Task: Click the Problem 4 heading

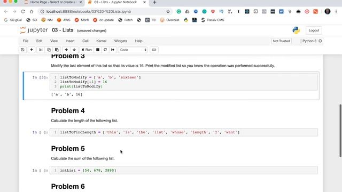Action: (68, 111)
